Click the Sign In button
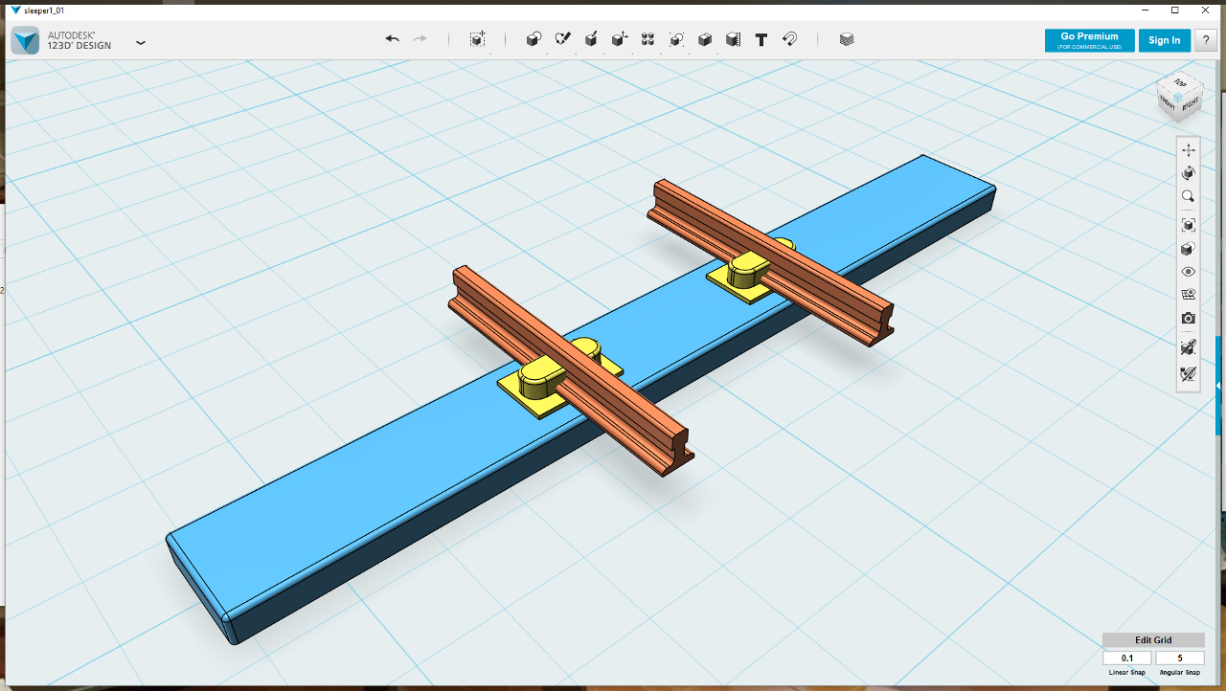Screen dimensions: 1226x691 click(x=1165, y=40)
